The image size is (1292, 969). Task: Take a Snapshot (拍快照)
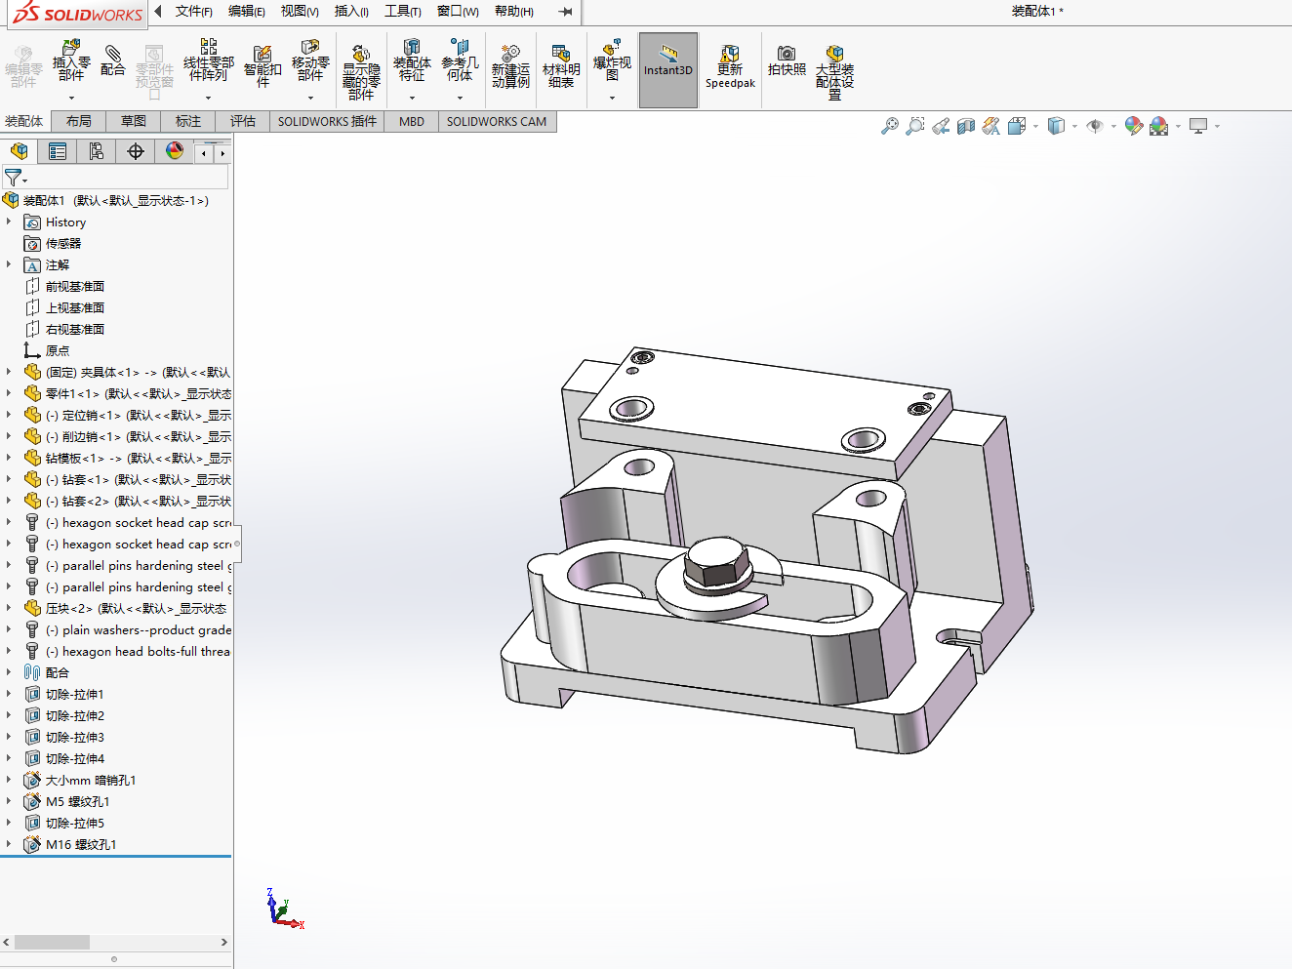(x=787, y=61)
